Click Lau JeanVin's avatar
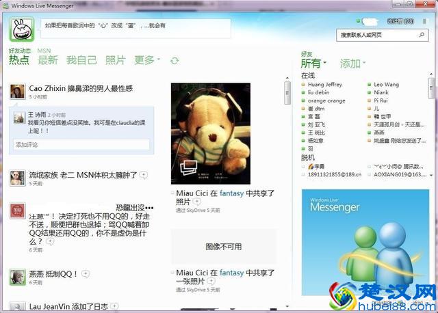The width and height of the screenshot is (438, 313). point(17,306)
